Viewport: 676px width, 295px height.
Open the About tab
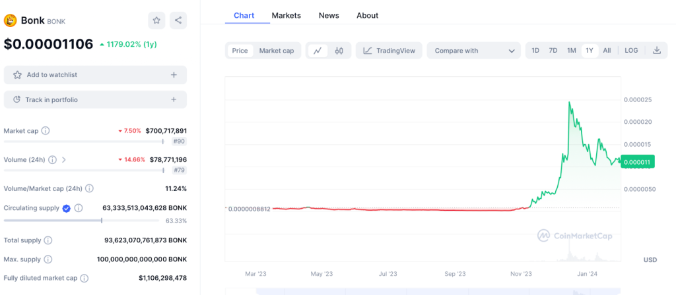click(x=367, y=16)
